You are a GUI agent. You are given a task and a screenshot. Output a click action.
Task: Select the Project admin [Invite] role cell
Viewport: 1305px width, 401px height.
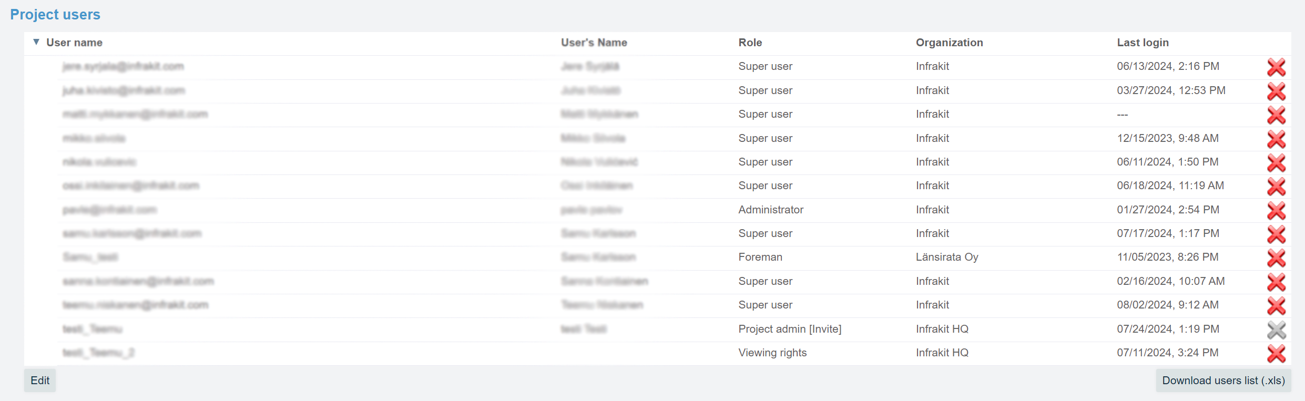(790, 329)
